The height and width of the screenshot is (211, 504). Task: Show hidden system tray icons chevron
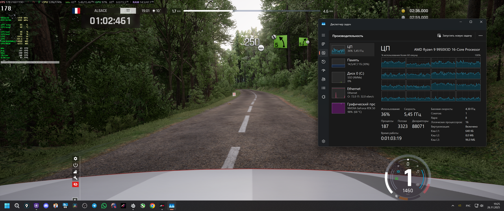452,205
